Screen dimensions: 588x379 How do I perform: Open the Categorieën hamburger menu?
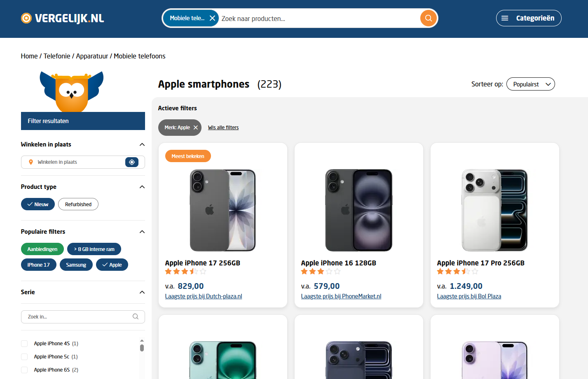click(529, 18)
